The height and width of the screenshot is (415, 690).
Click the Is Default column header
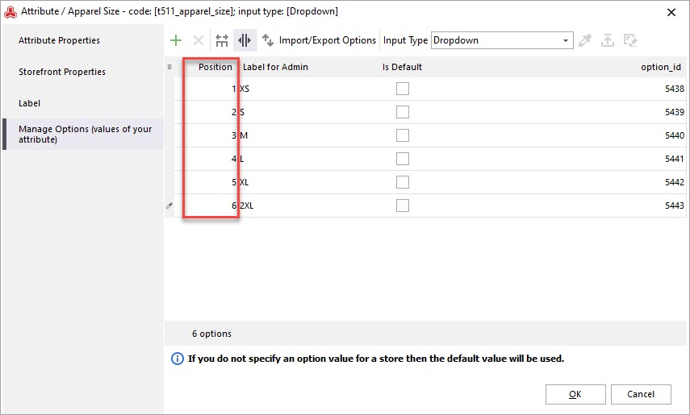click(x=402, y=67)
